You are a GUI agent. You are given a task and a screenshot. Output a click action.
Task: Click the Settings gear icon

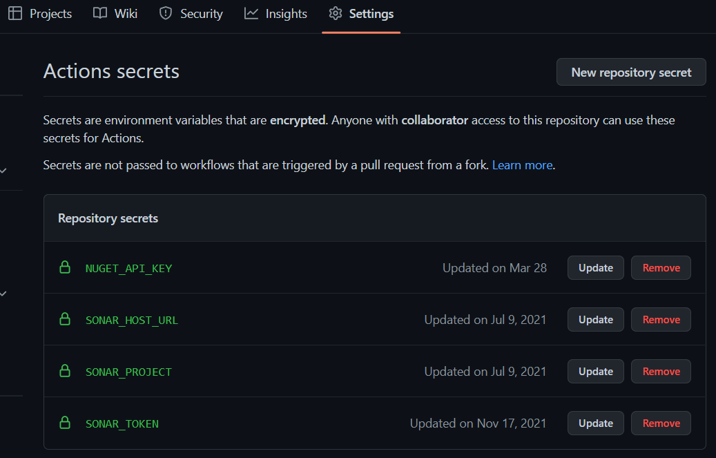[336, 13]
